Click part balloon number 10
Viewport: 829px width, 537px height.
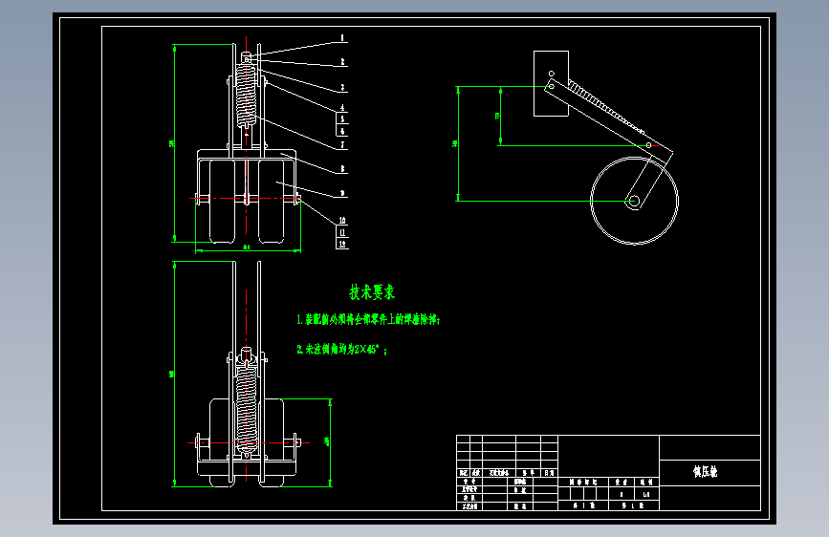point(342,221)
